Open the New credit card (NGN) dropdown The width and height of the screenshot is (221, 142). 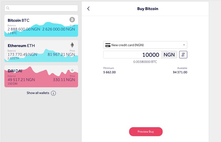(145, 45)
